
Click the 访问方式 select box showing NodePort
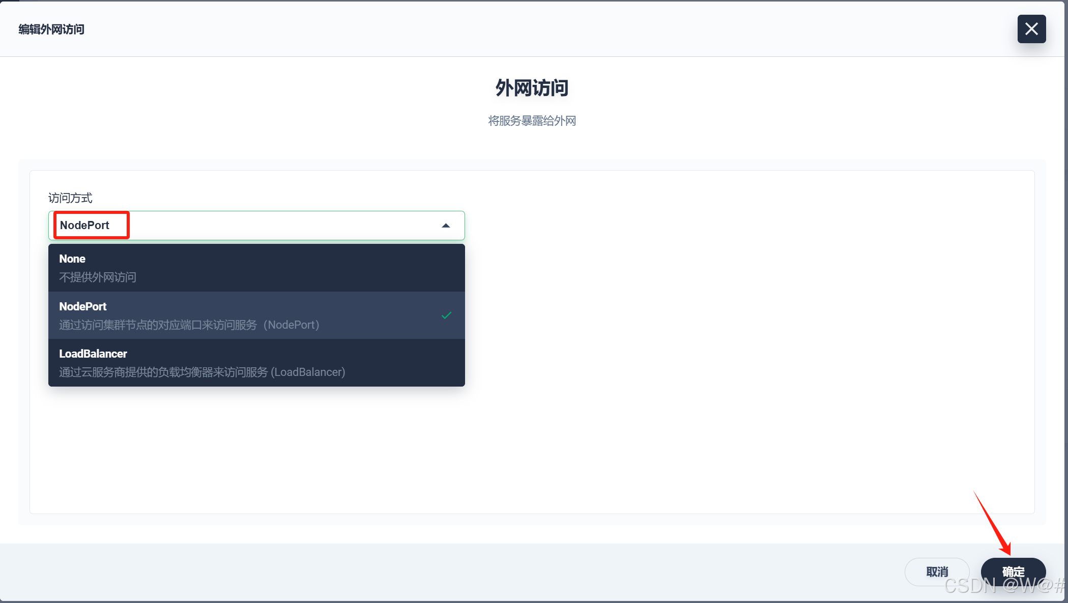[256, 226]
